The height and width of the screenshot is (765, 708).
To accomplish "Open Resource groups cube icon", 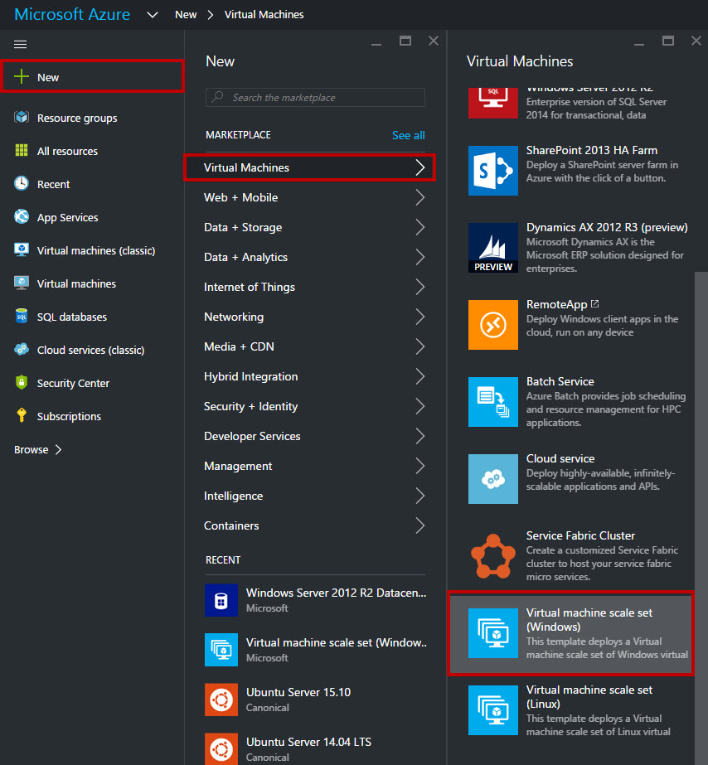I will coord(22,118).
